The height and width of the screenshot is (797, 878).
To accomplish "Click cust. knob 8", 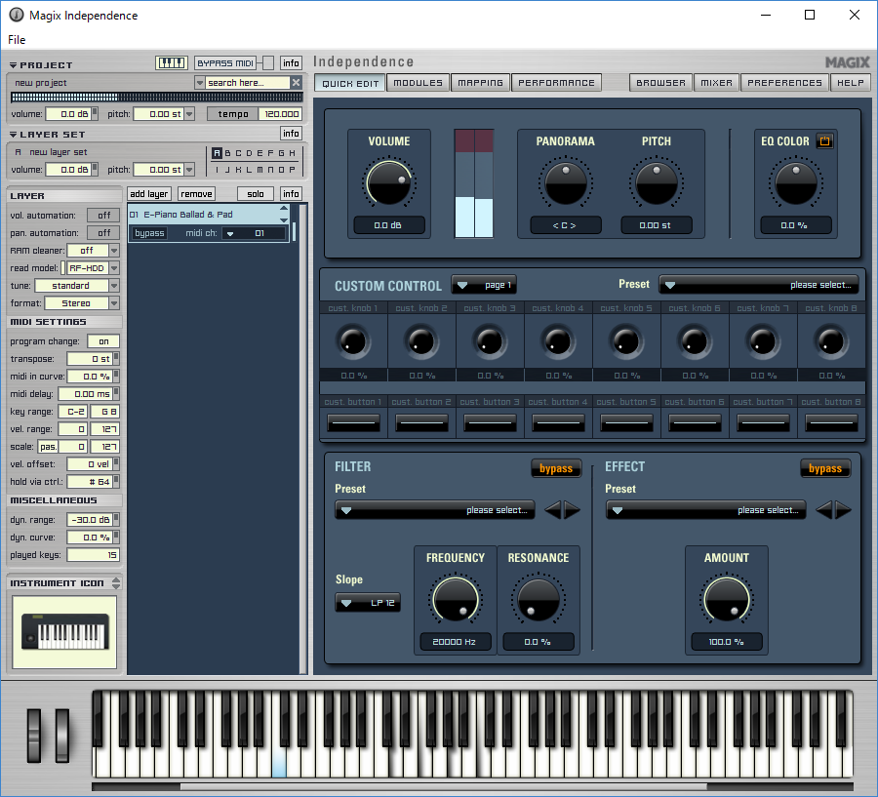I will click(x=831, y=341).
